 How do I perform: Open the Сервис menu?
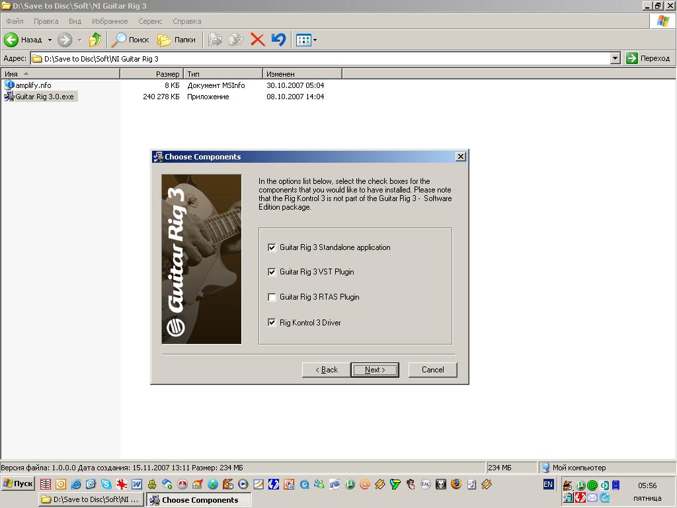click(150, 21)
